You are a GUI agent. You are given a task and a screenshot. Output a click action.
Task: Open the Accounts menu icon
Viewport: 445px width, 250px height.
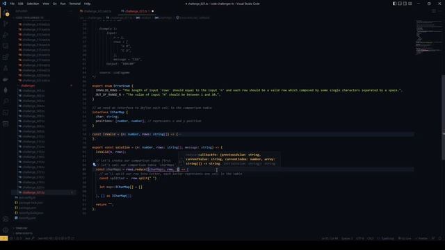coord(6,219)
